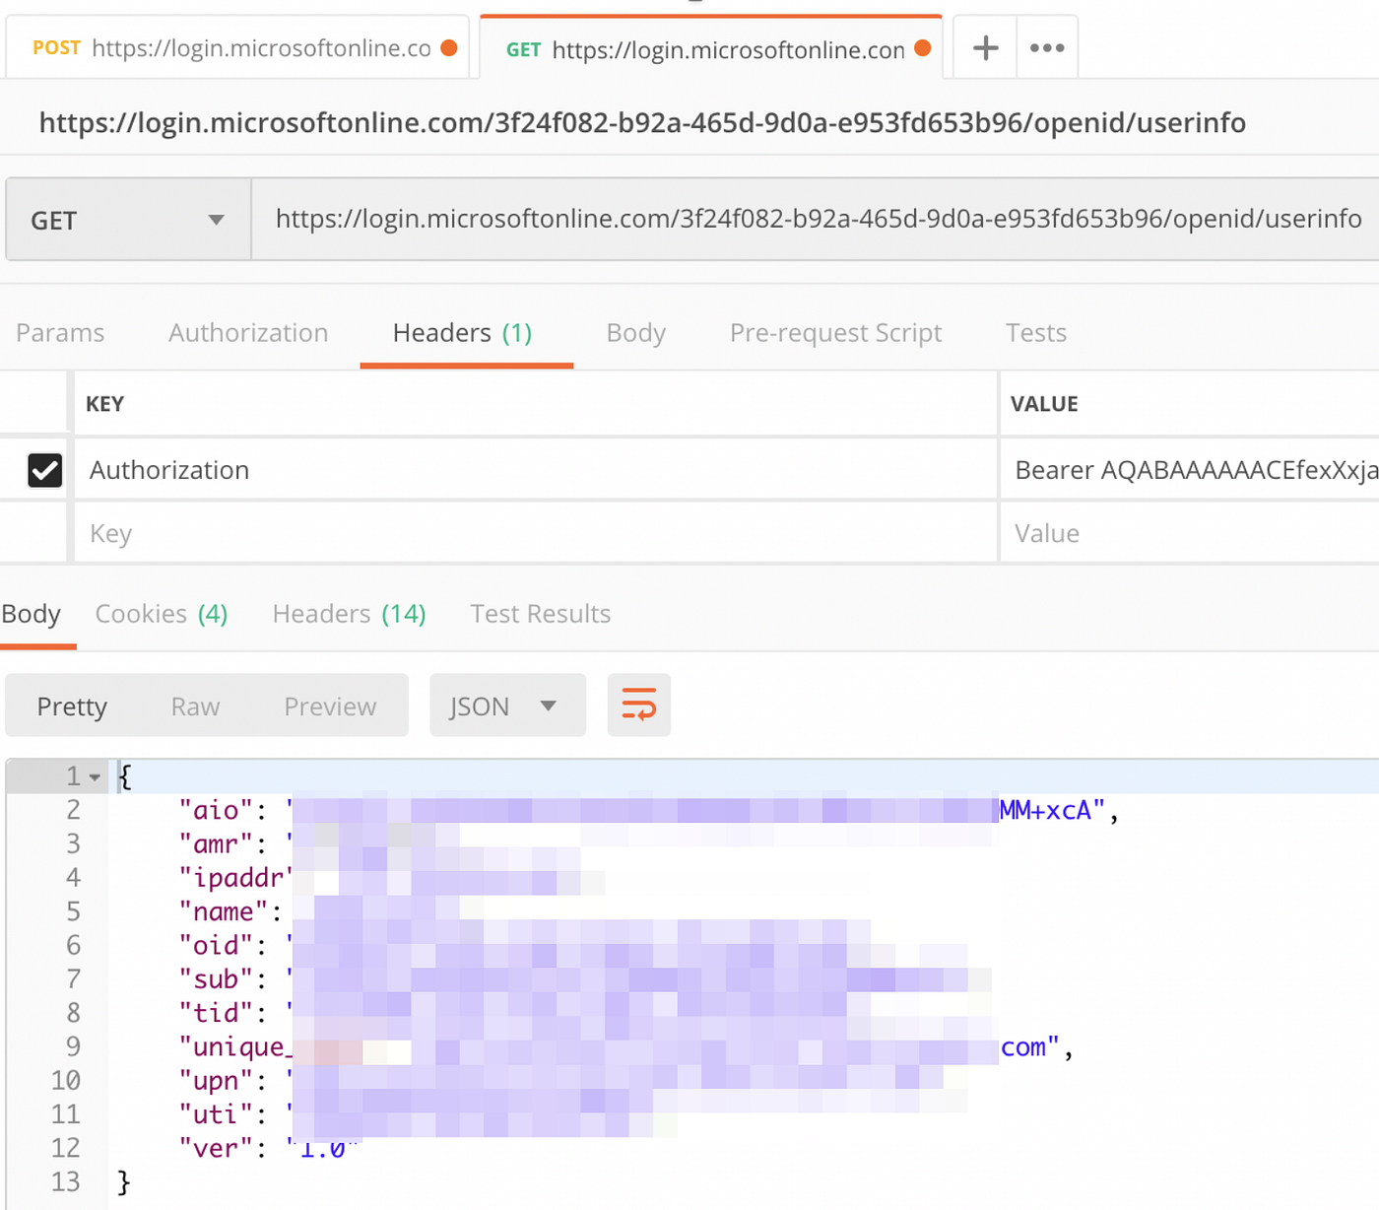Open the GET method dropdown

128,220
